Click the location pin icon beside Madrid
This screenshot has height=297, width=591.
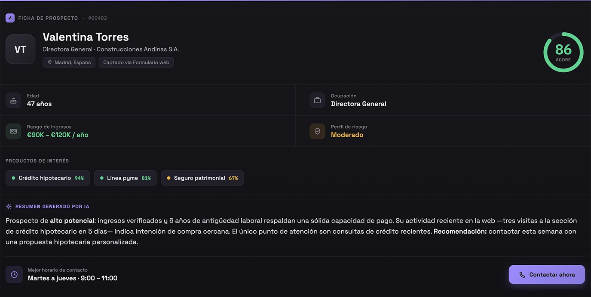click(50, 62)
